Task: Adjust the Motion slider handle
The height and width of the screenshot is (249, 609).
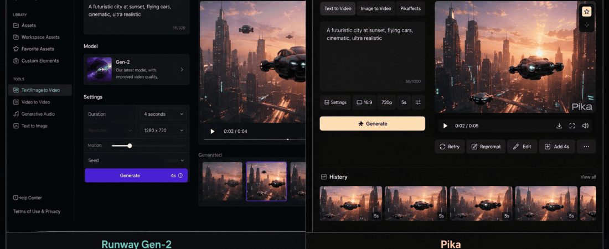Action: pyautogui.click(x=130, y=146)
